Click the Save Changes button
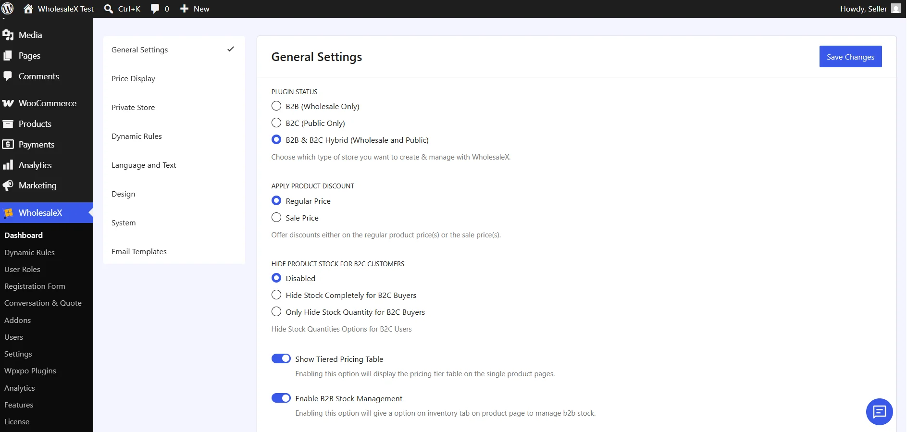 850,57
